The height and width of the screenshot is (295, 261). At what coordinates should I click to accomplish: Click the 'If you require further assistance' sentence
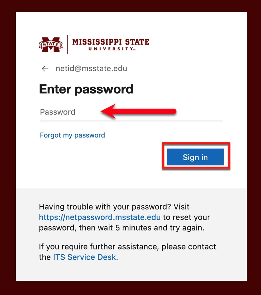point(128,247)
